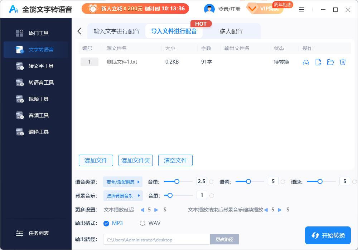358x250 pixels.
Task: Open the 输入文字进行配音 tab
Action: click(x=116, y=31)
